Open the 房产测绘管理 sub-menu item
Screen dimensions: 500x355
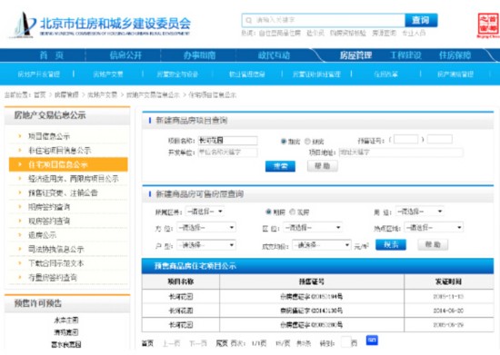tap(455, 74)
